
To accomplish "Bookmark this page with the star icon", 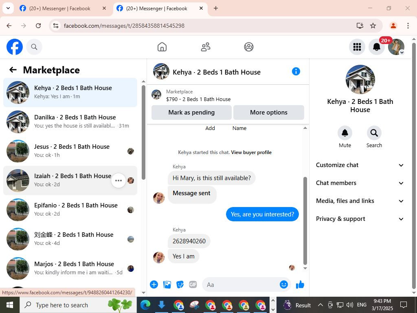I will click(x=373, y=26).
